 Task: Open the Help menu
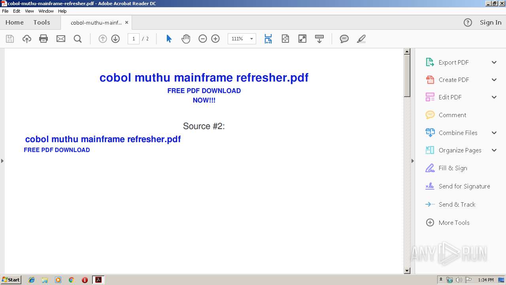pyautogui.click(x=62, y=11)
